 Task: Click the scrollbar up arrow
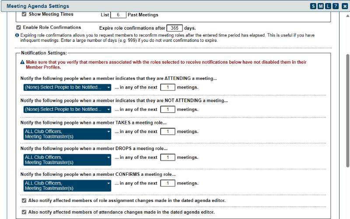coord(347,16)
